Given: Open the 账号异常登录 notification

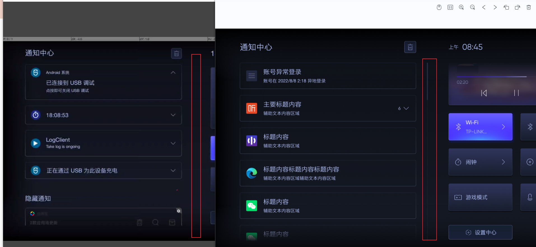Looking at the screenshot, I should (328, 76).
